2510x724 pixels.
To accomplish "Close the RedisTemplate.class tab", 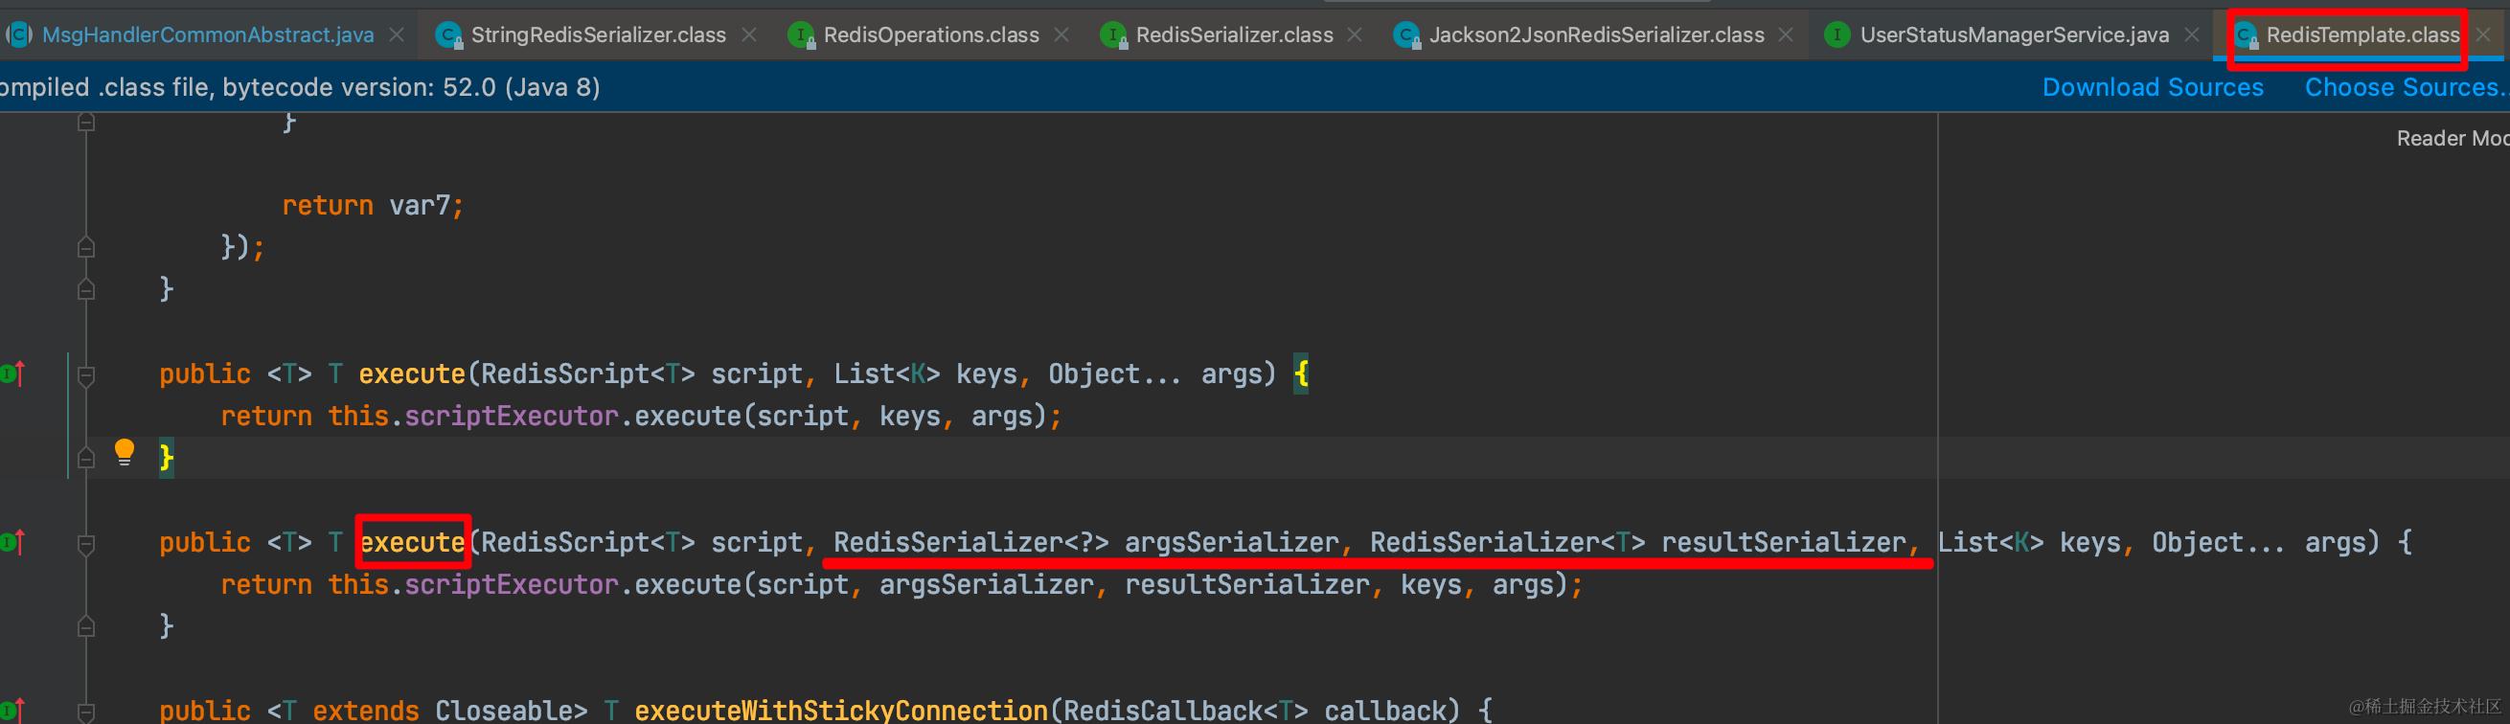I will (2485, 35).
